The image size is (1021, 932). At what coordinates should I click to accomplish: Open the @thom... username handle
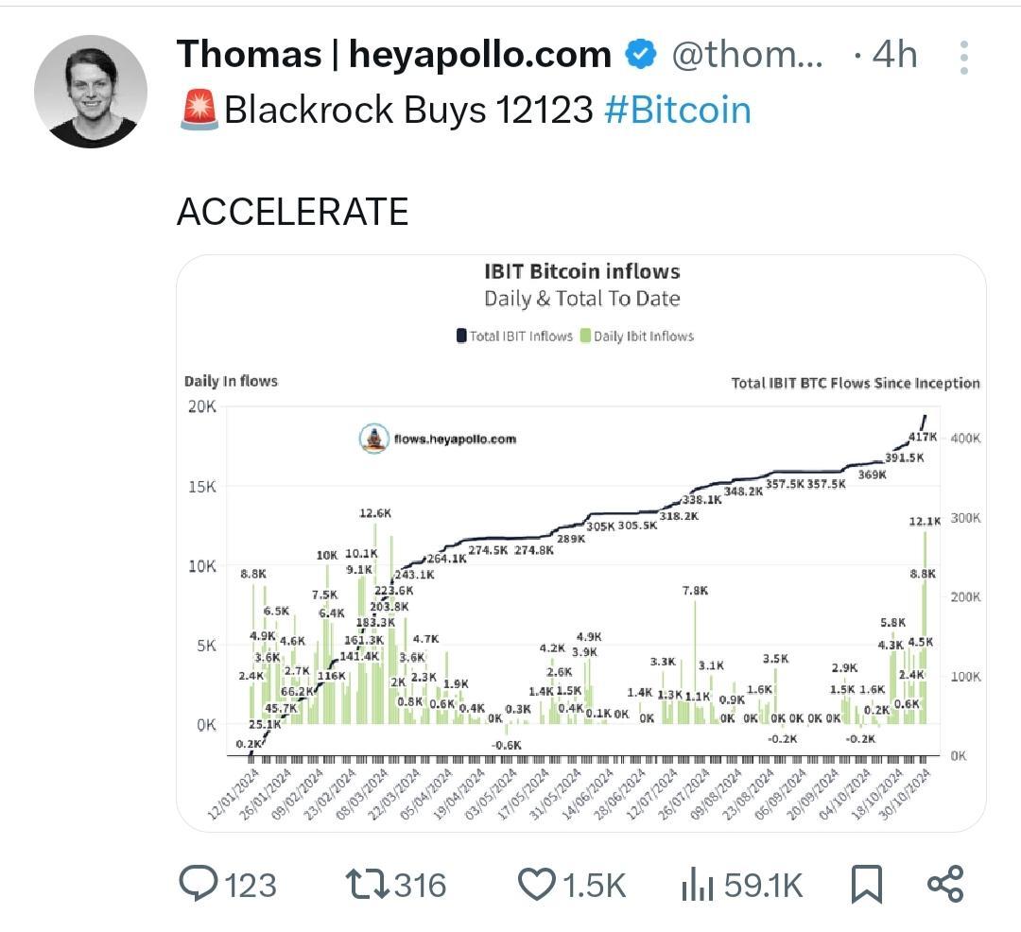[x=747, y=54]
